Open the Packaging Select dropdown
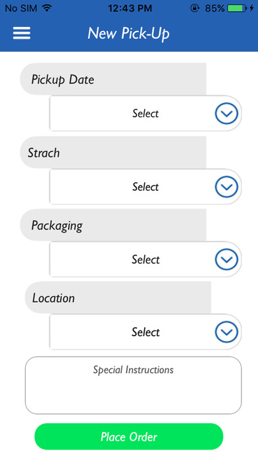 click(145, 259)
